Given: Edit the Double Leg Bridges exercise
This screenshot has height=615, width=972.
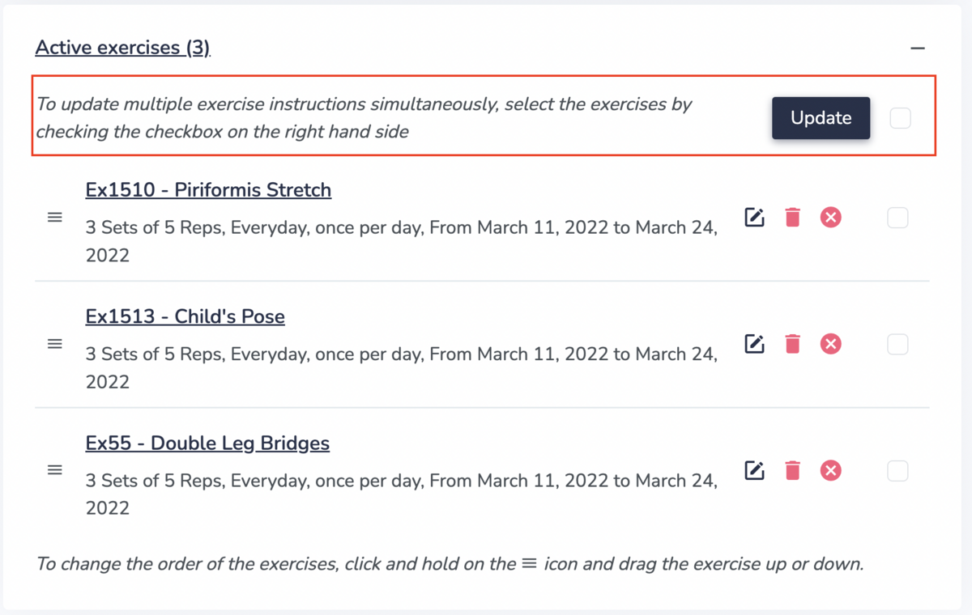Looking at the screenshot, I should pos(754,470).
